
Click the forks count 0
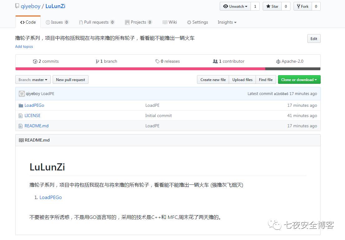coord(316,6)
